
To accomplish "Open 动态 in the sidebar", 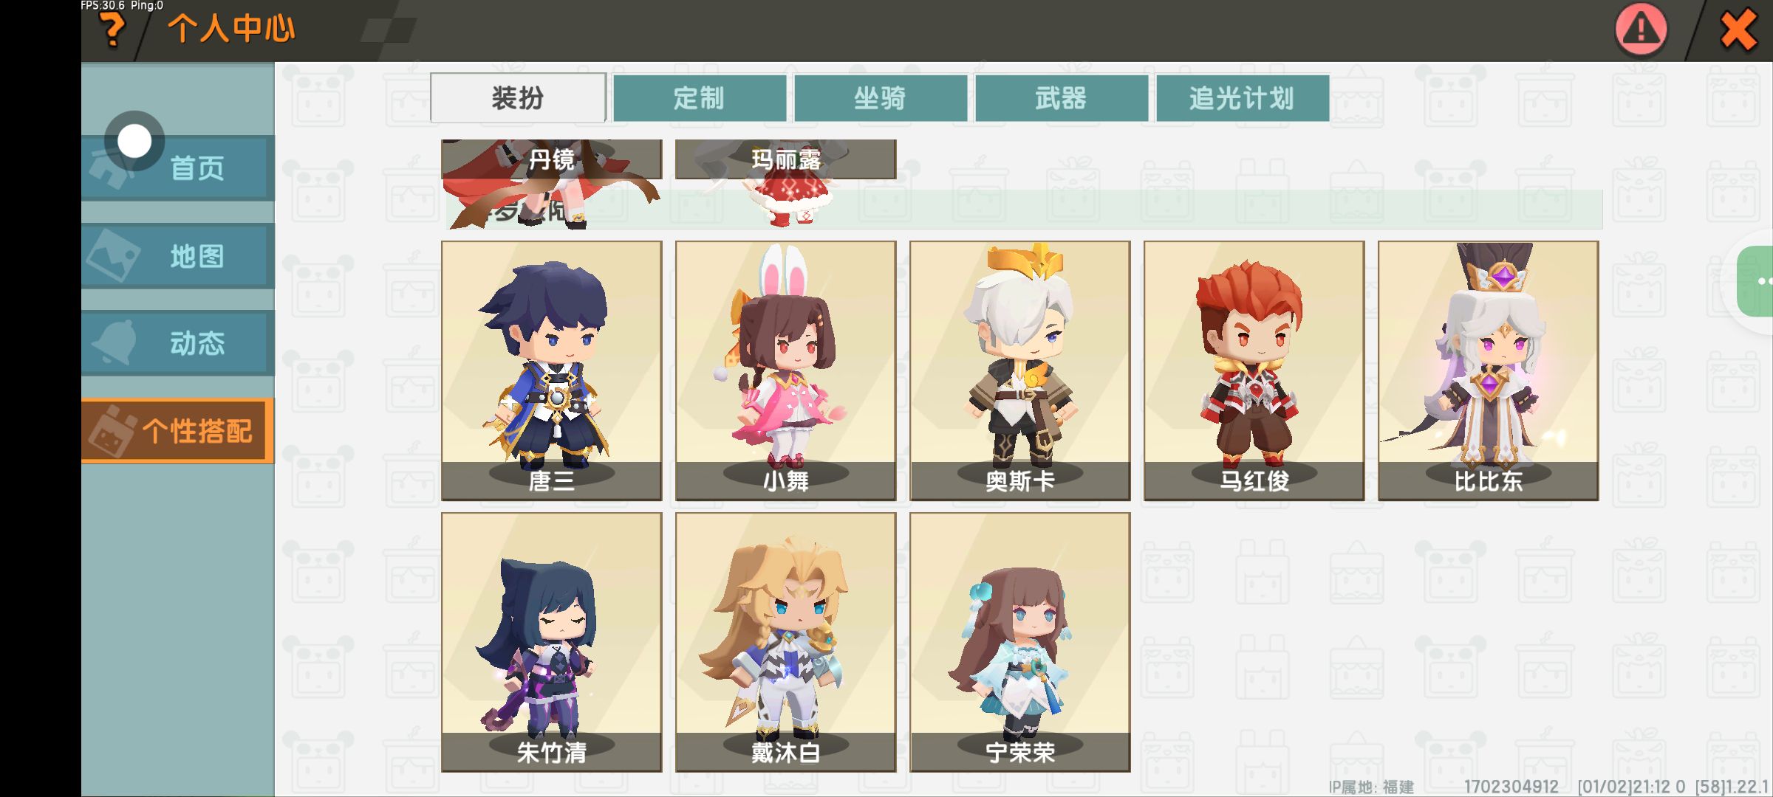I will (178, 342).
